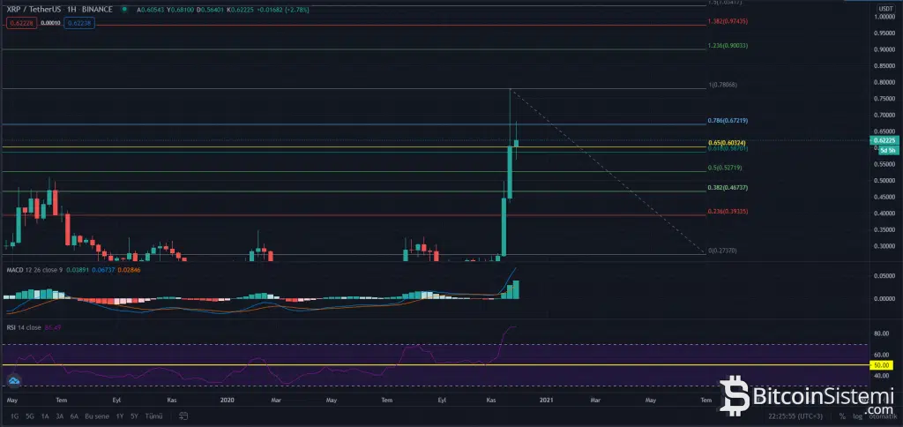Click the yellow 50.00 RSI level label
Viewport: 903px width, 427px height.
[x=882, y=364]
